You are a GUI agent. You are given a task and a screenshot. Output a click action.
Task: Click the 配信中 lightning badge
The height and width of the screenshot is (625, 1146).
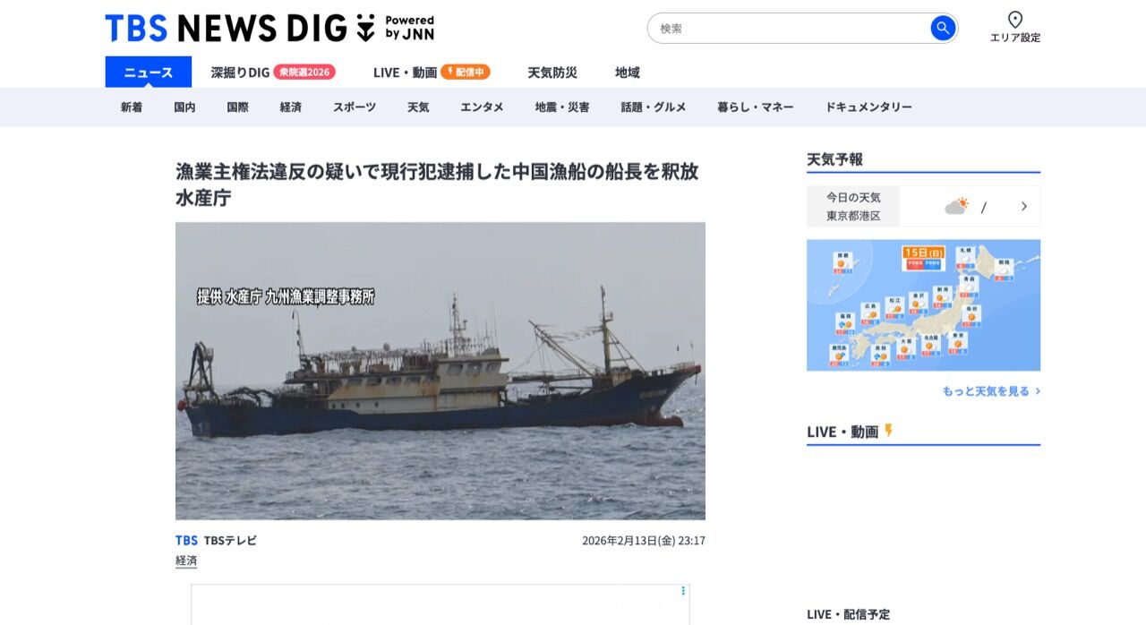pos(466,72)
